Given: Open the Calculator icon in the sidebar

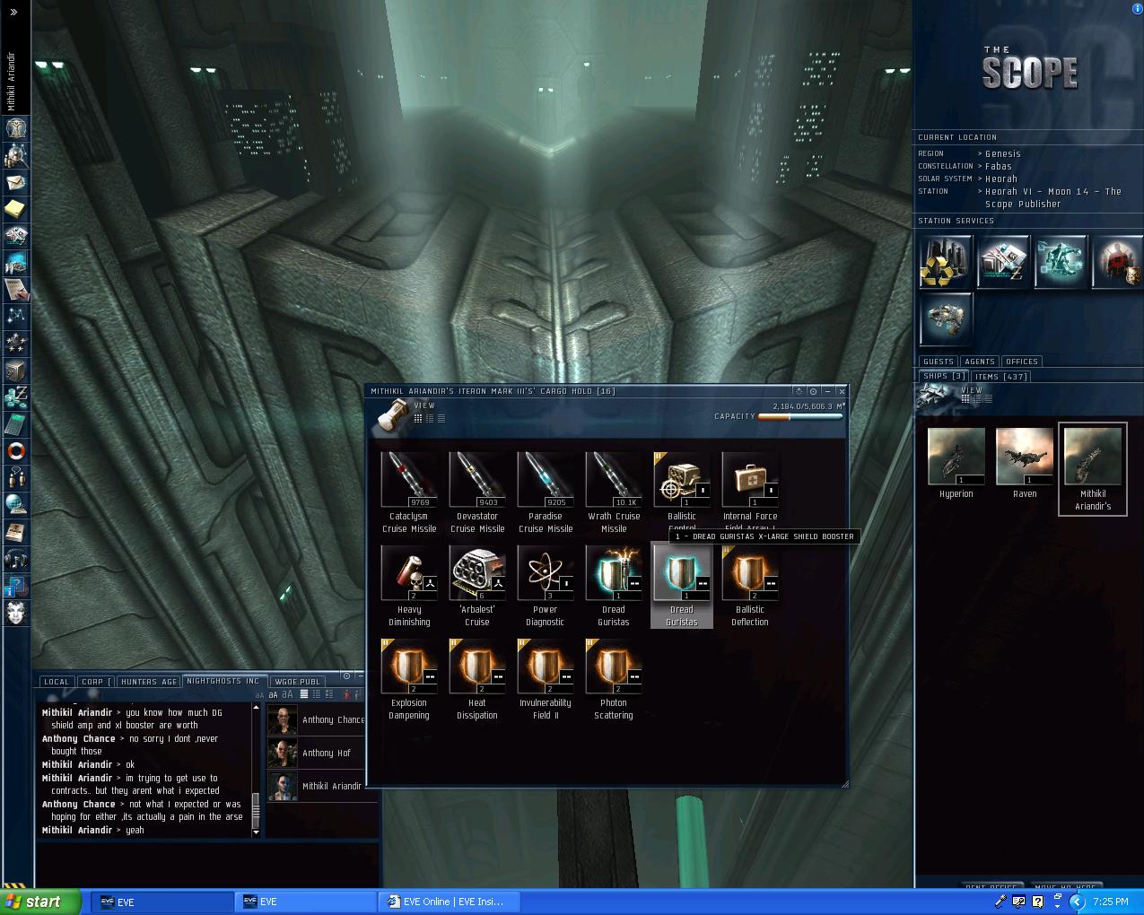Looking at the screenshot, I should [16, 424].
